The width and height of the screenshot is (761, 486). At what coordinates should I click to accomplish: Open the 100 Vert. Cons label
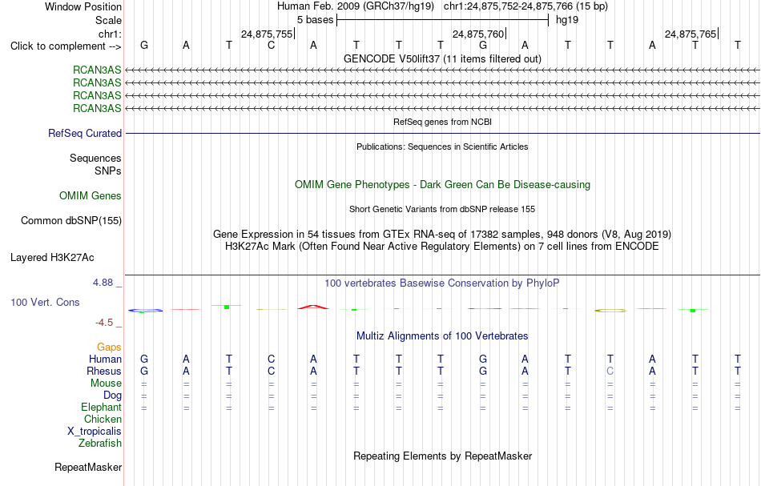(45, 302)
